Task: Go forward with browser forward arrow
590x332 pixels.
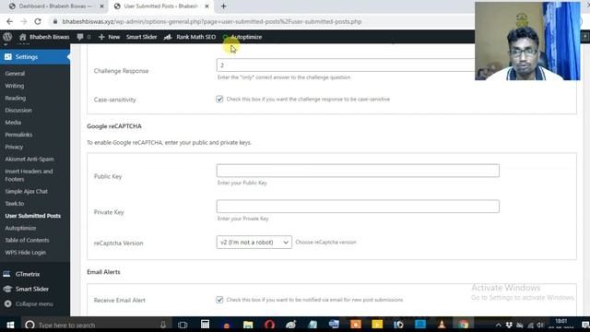Action: [23, 21]
